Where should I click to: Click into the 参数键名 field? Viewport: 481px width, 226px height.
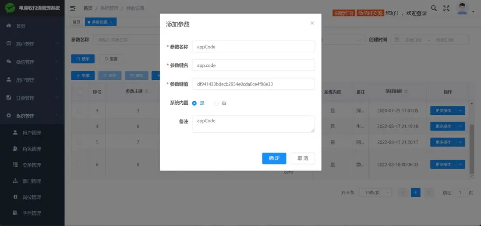[253, 65]
